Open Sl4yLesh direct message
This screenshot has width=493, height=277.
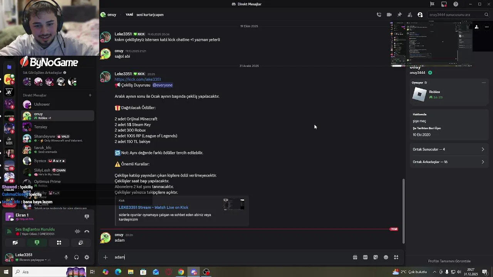57,172
